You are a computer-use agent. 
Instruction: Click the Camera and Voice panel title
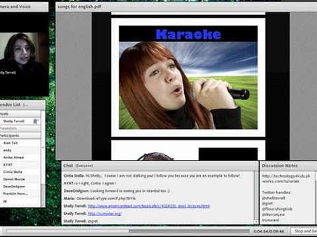pyautogui.click(x=15, y=7)
